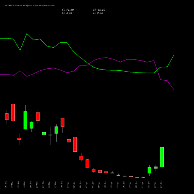Image resolution: width=194 pixels, height=194 pixels.
Task: Click the 01 Apr date label
Action: (x=68, y=185)
